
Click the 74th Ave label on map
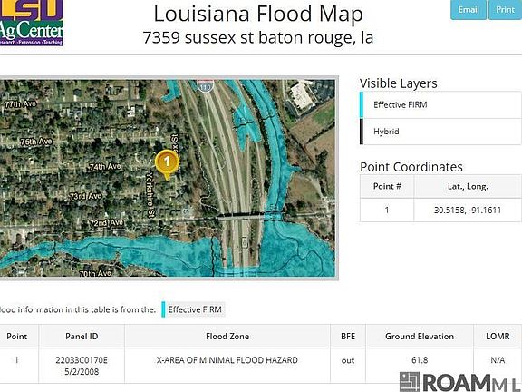click(105, 166)
